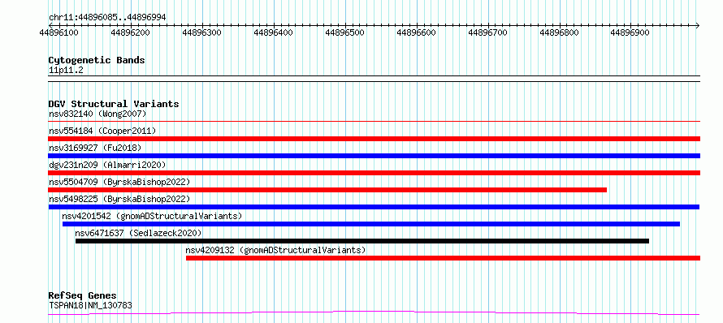
Task: Click the RefSeq Genes track heading
Action: coord(83,296)
